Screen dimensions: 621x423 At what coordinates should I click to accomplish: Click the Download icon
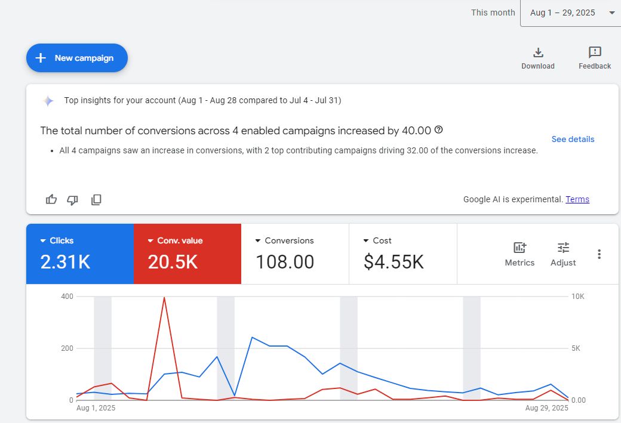(x=538, y=53)
